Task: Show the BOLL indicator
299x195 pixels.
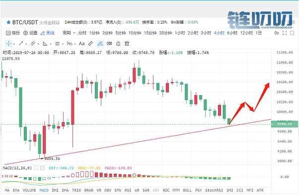Action: click(x=187, y=190)
